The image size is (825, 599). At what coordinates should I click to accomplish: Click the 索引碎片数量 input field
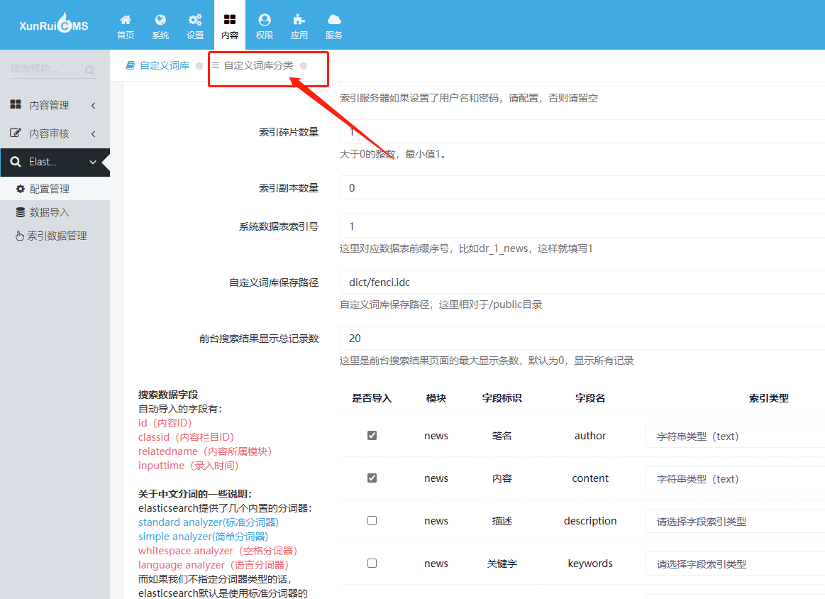pyautogui.click(x=582, y=131)
